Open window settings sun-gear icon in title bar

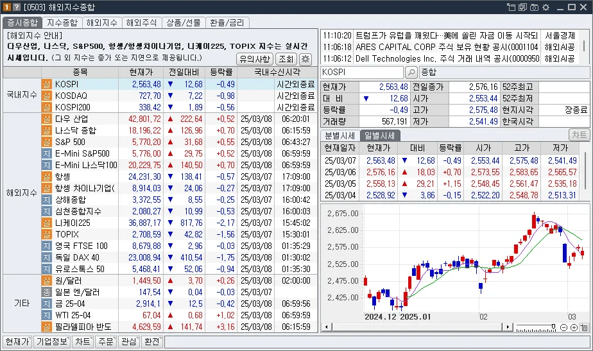click(x=546, y=7)
